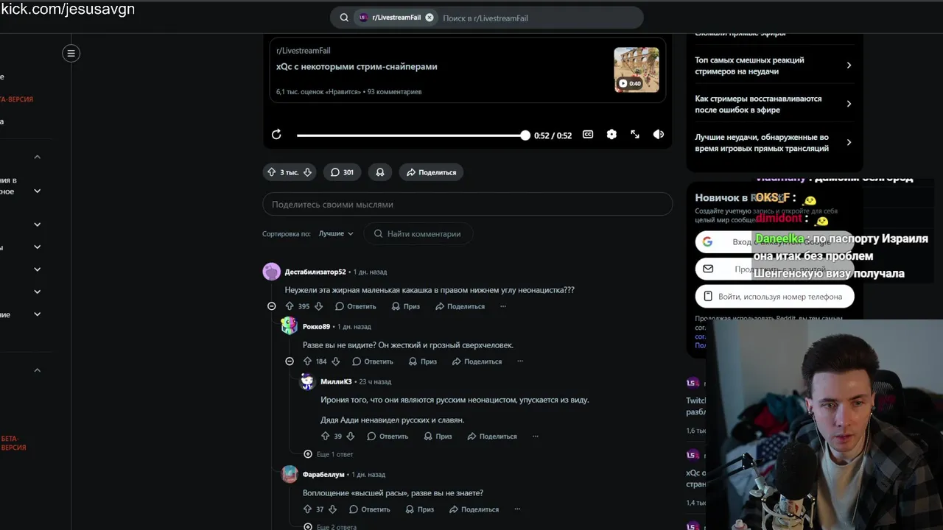Open r/LivestreamFail community link in post card
Viewport: 943px width, 530px height.
(304, 51)
